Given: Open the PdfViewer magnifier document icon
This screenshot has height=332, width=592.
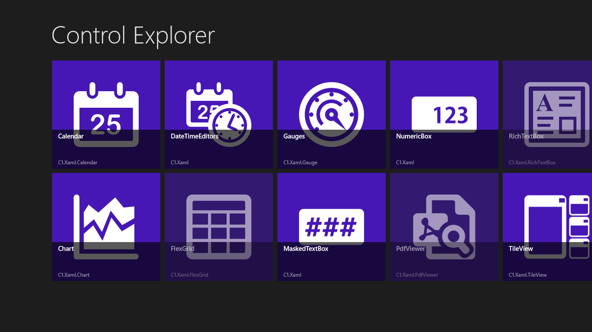Looking at the screenshot, I should (444, 227).
